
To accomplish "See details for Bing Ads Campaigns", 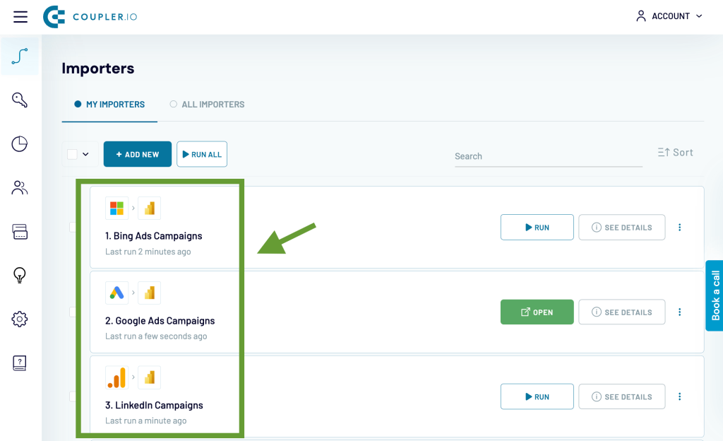I will point(622,228).
